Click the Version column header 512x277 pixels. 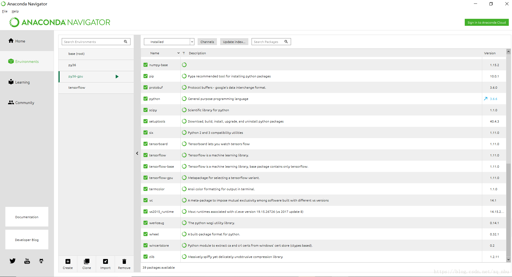pos(490,53)
